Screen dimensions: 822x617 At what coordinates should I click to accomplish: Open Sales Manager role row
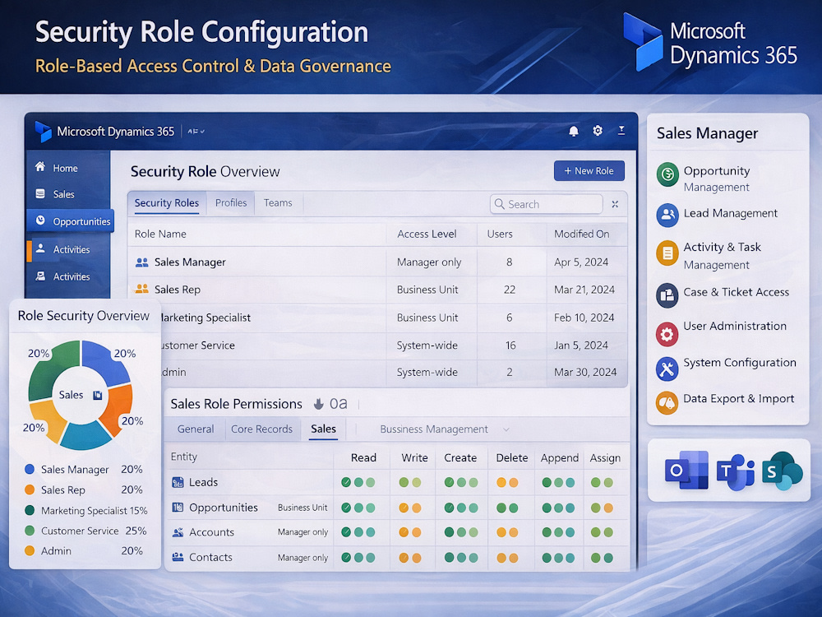pos(377,262)
